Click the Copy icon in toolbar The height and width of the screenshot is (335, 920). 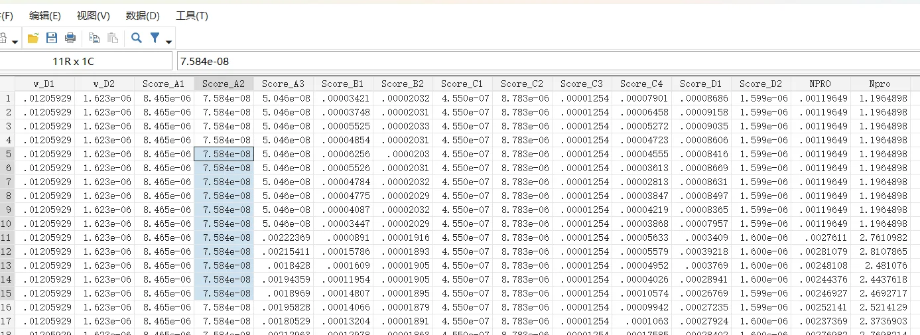tap(94, 38)
